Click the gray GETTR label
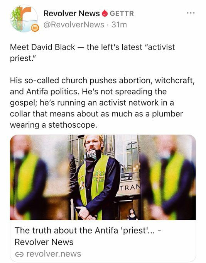Image resolution: width=206 pixels, height=263 pixels. click(x=122, y=14)
